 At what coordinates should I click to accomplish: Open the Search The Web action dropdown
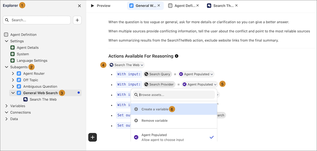pyautogui.click(x=126, y=65)
